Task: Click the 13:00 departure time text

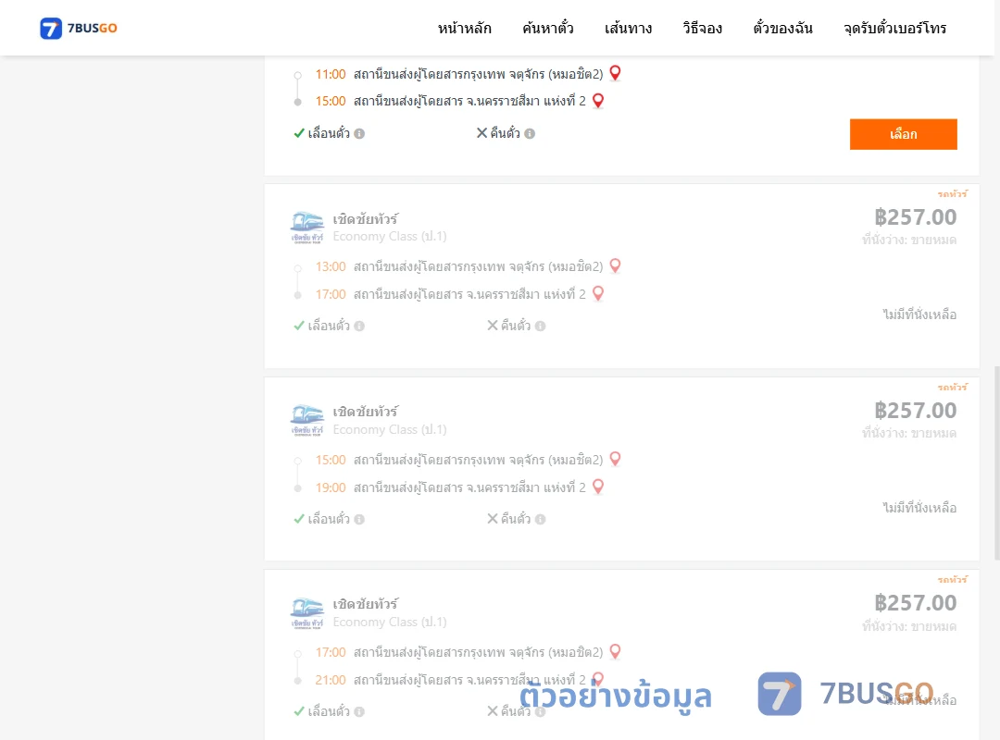Action: (331, 266)
